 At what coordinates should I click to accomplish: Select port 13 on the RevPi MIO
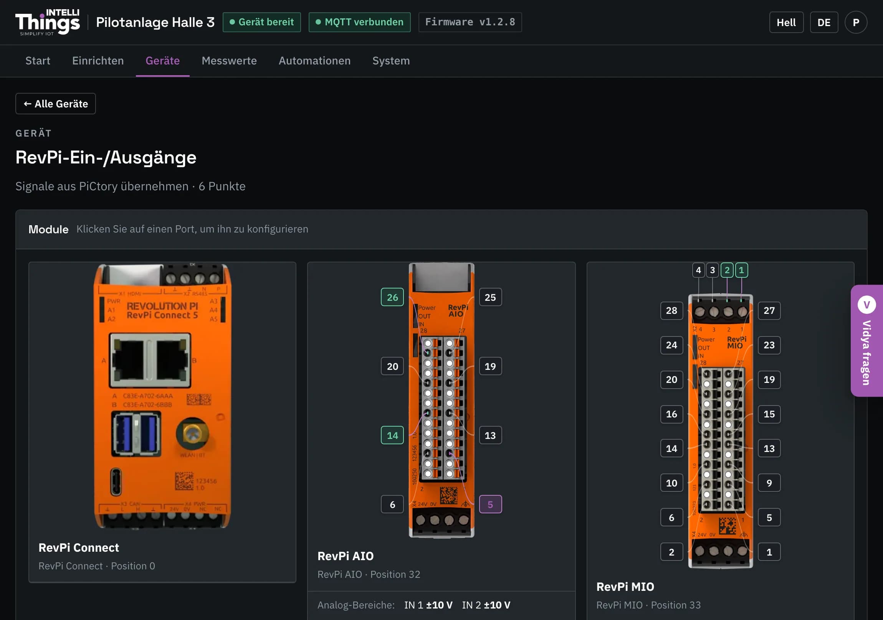[769, 448]
